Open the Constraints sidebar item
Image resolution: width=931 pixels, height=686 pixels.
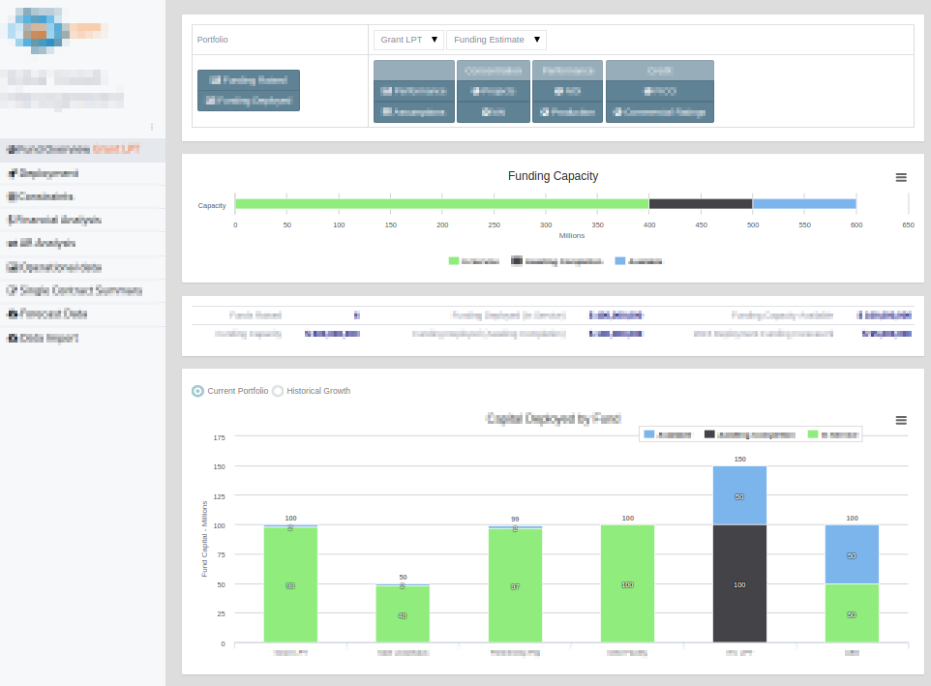click(82, 196)
